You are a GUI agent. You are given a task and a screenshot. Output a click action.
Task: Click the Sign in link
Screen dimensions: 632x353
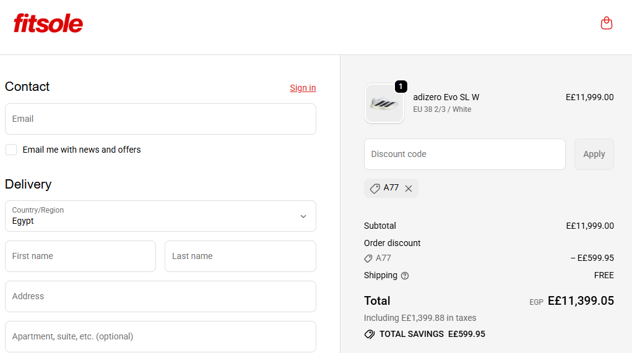303,88
